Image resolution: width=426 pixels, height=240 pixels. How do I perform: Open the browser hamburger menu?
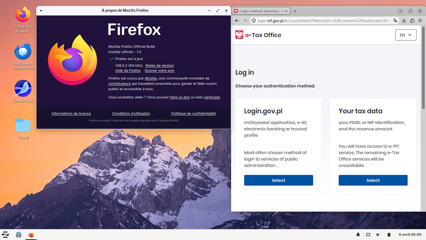420,21
